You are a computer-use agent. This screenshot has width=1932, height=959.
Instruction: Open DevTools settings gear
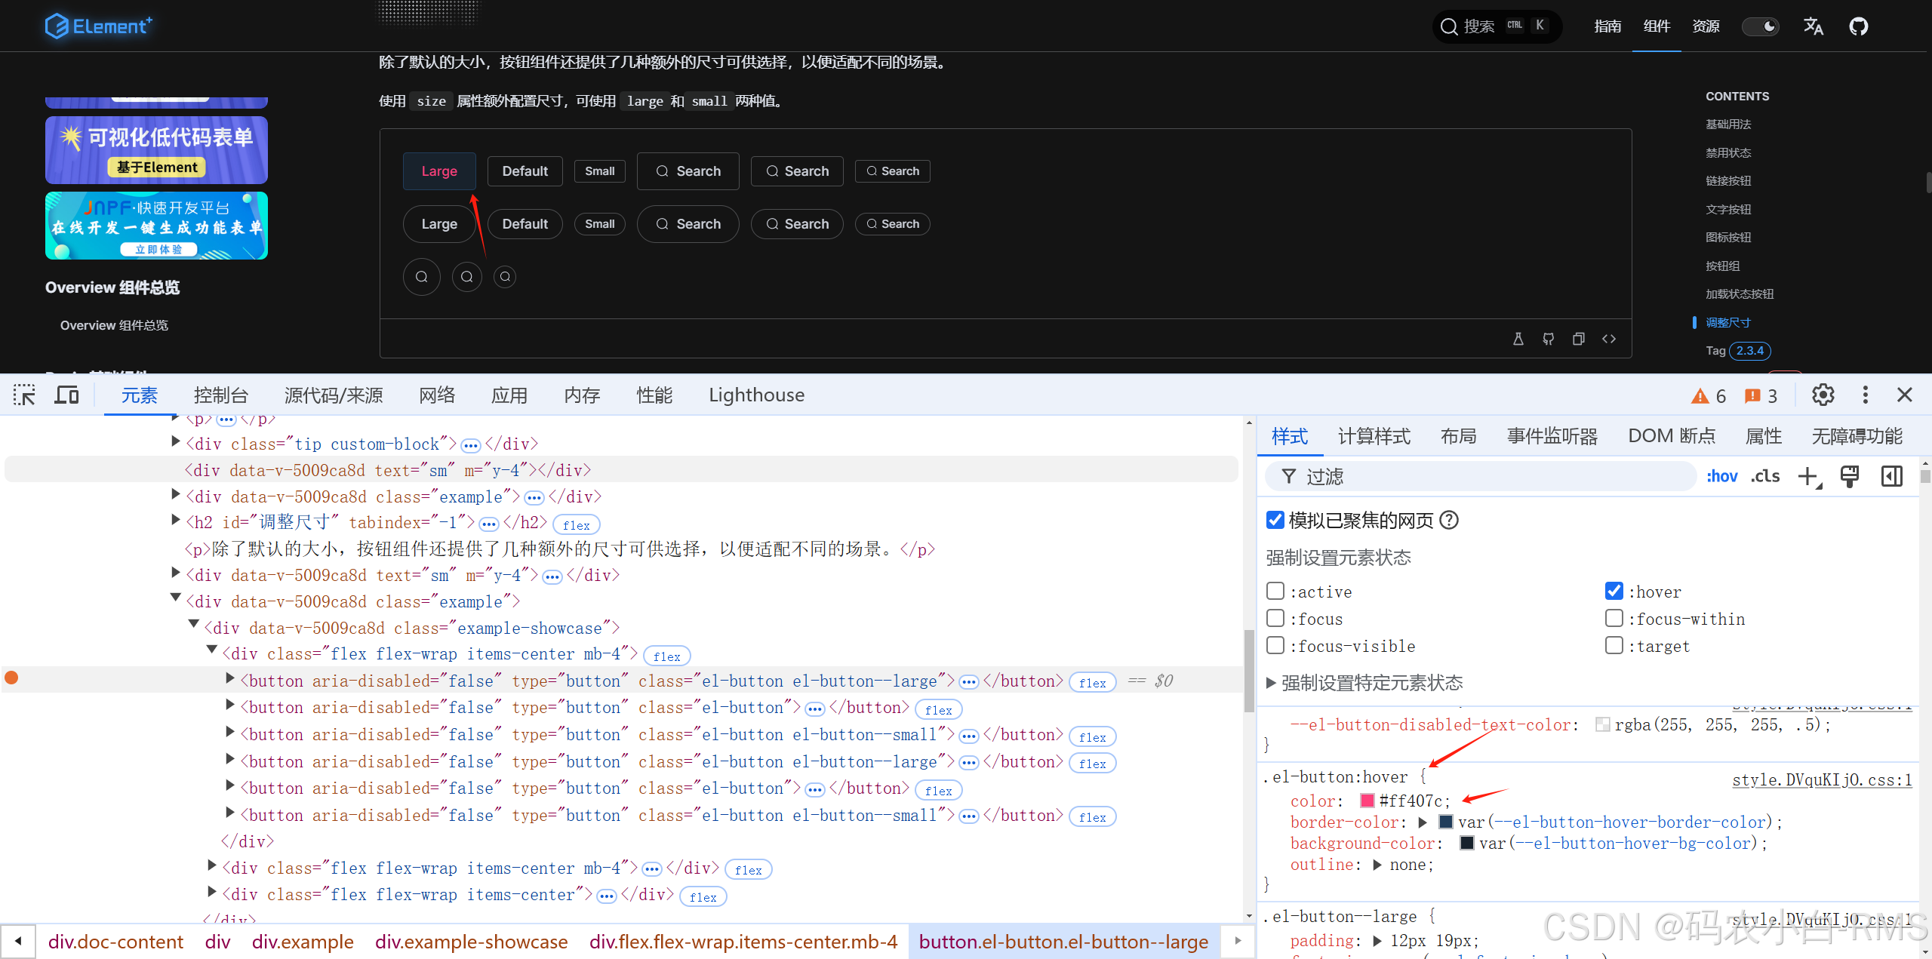click(x=1823, y=395)
